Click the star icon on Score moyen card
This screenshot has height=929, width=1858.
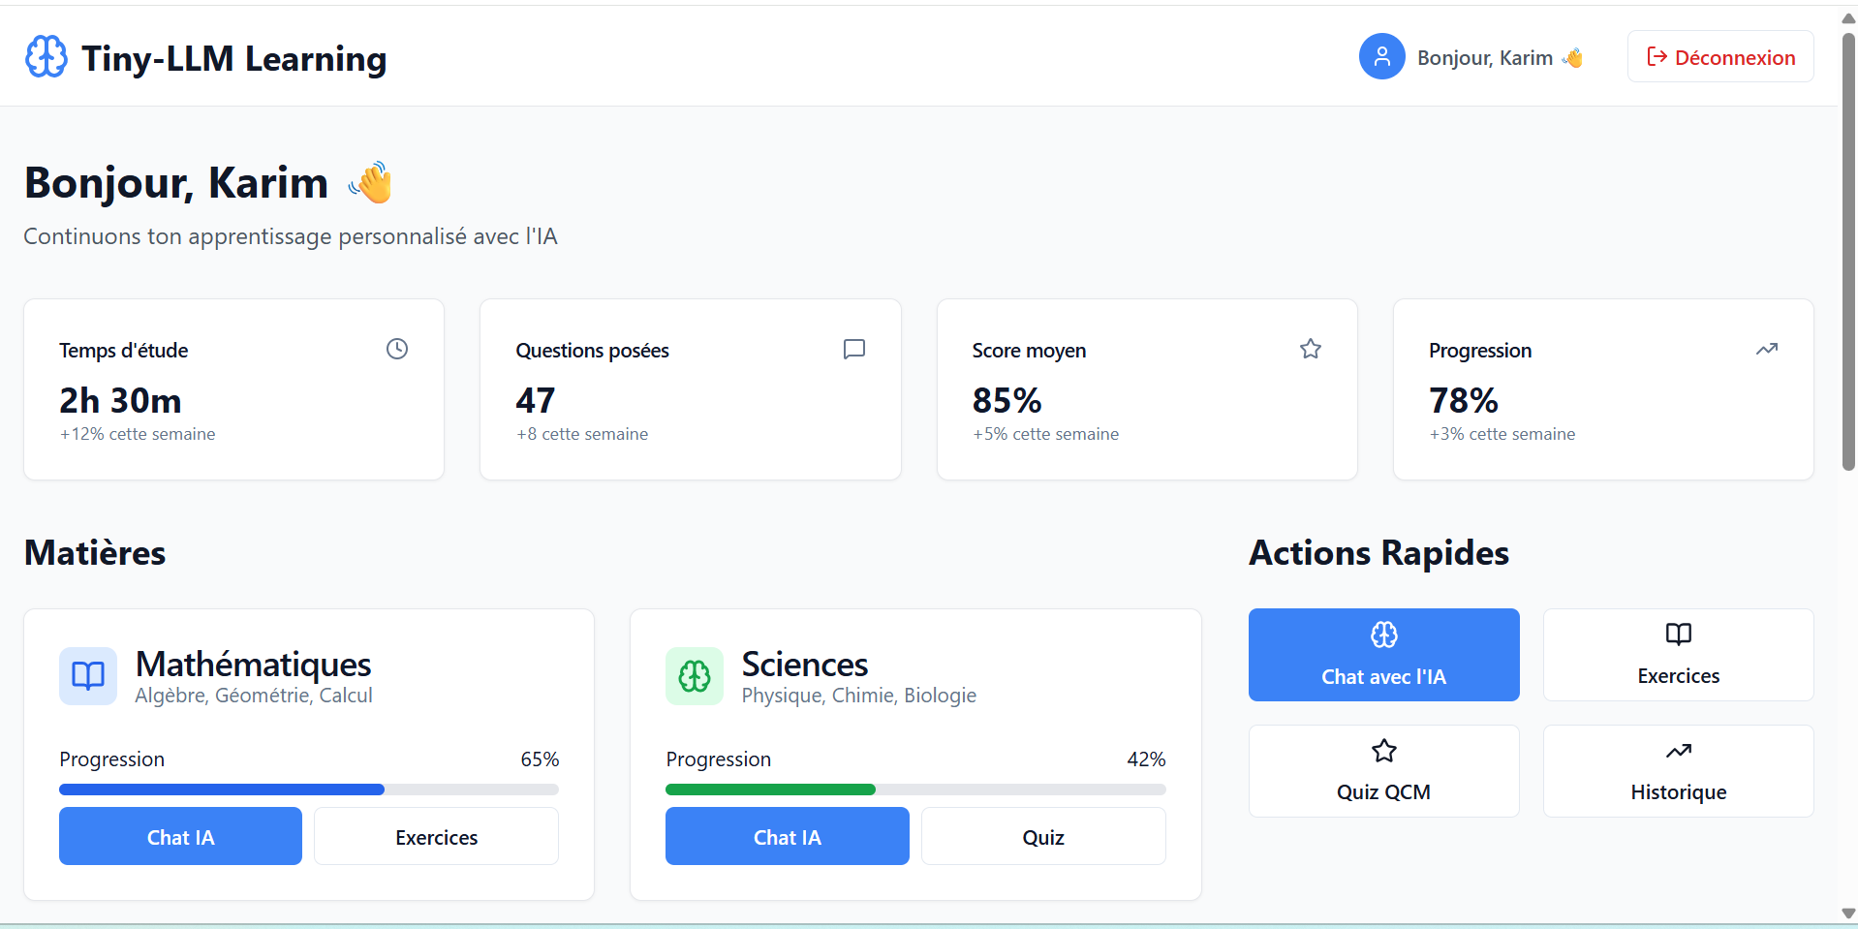click(1311, 349)
